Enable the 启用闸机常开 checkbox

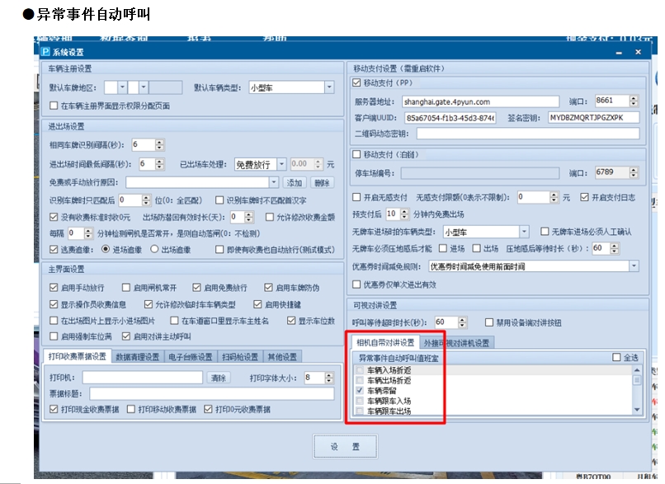pos(126,288)
